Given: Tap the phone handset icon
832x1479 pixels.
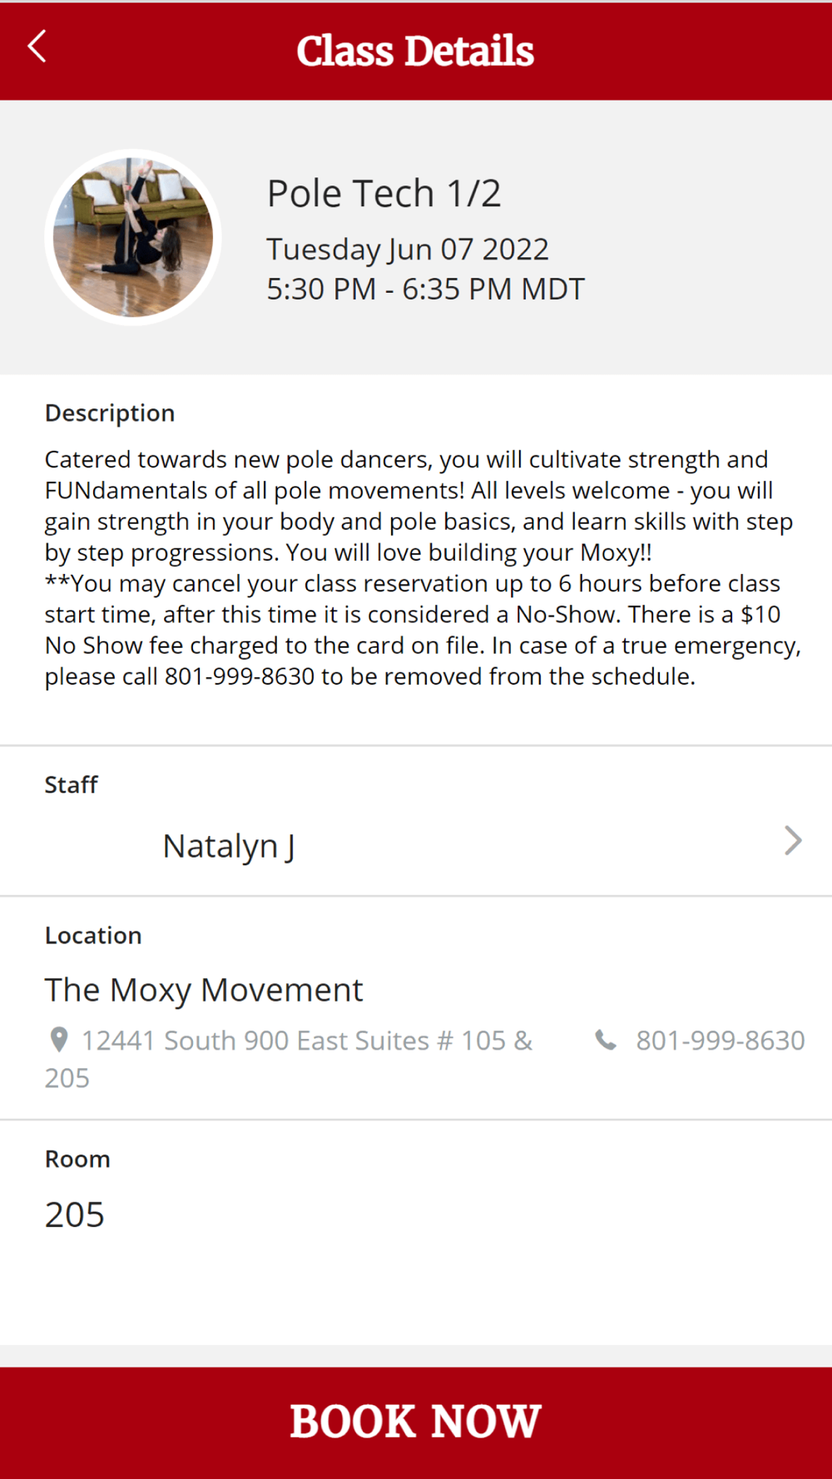Looking at the screenshot, I should 606,1040.
